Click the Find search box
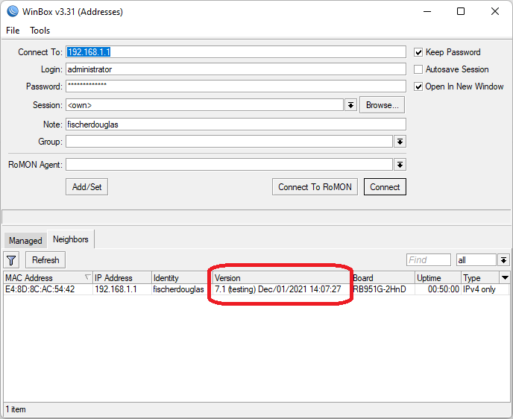The image size is (513, 419). [x=429, y=260]
